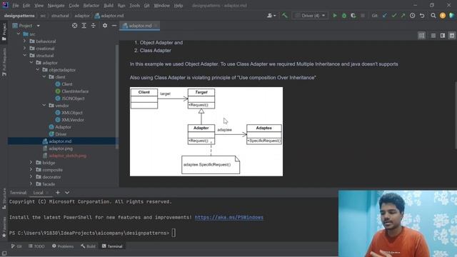The width and height of the screenshot is (457, 257).
Task: Open the Git tool window button
Action: [x=16, y=246]
